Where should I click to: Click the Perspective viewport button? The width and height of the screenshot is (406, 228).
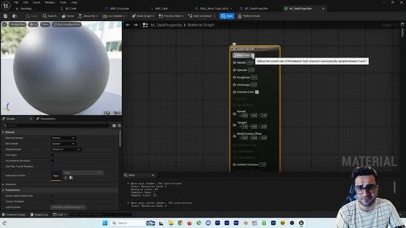click(18, 24)
